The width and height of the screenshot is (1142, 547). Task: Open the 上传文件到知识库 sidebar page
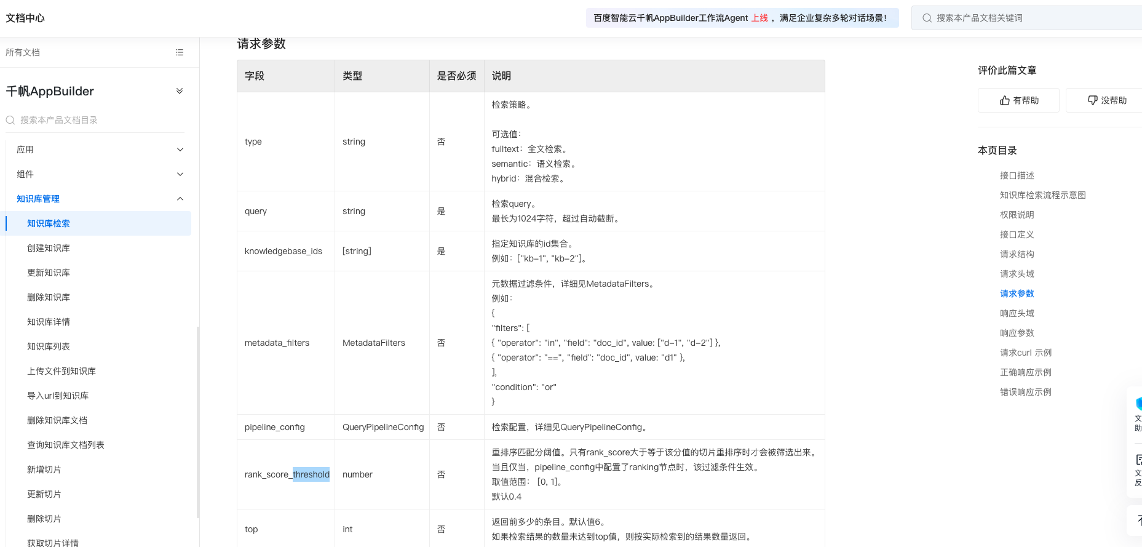coord(61,371)
